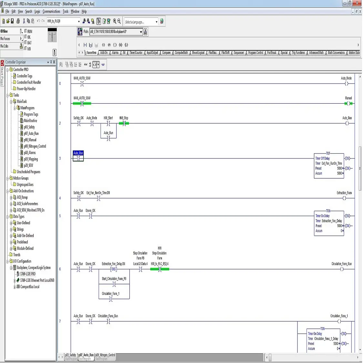Insert a new Rung element

click(x=85, y=45)
